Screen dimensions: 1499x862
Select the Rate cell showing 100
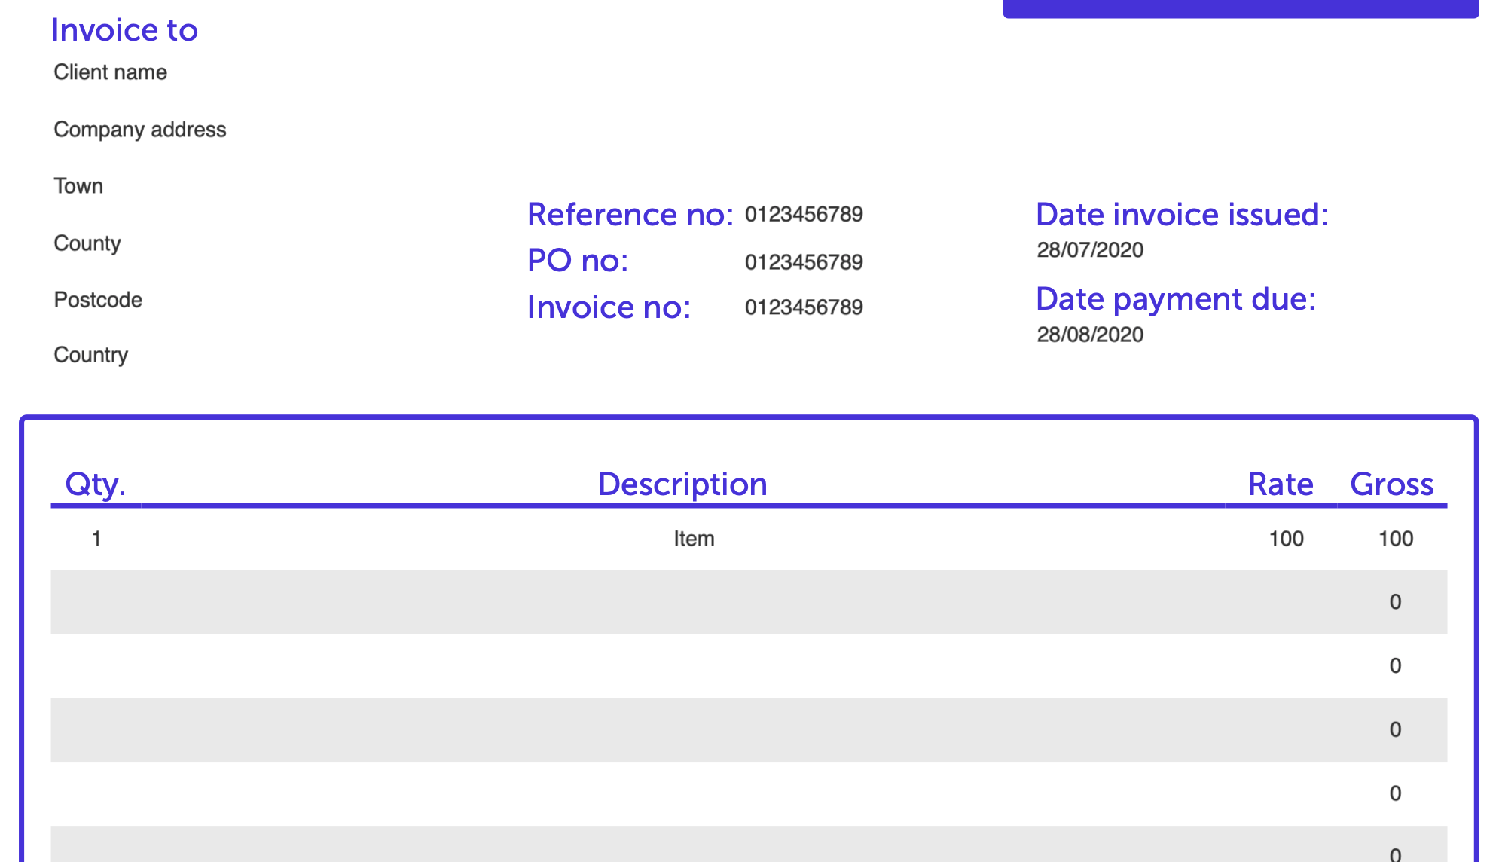(x=1285, y=538)
